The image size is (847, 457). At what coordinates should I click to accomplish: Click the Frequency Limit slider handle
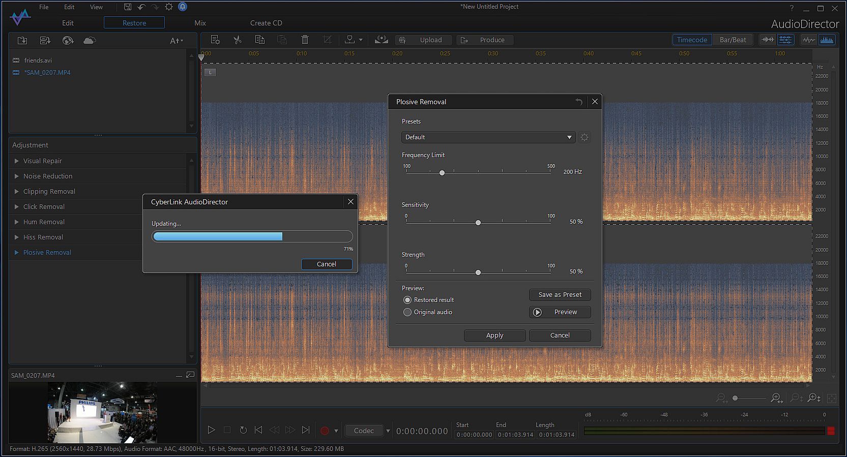pyautogui.click(x=442, y=173)
